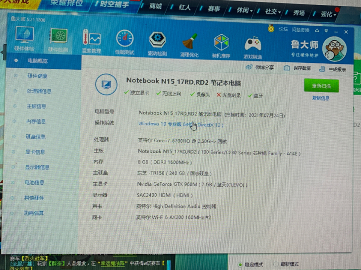The height and width of the screenshot is (270, 361).
Task: Click the weibo icon beside 微博分享
Action: pos(249,67)
